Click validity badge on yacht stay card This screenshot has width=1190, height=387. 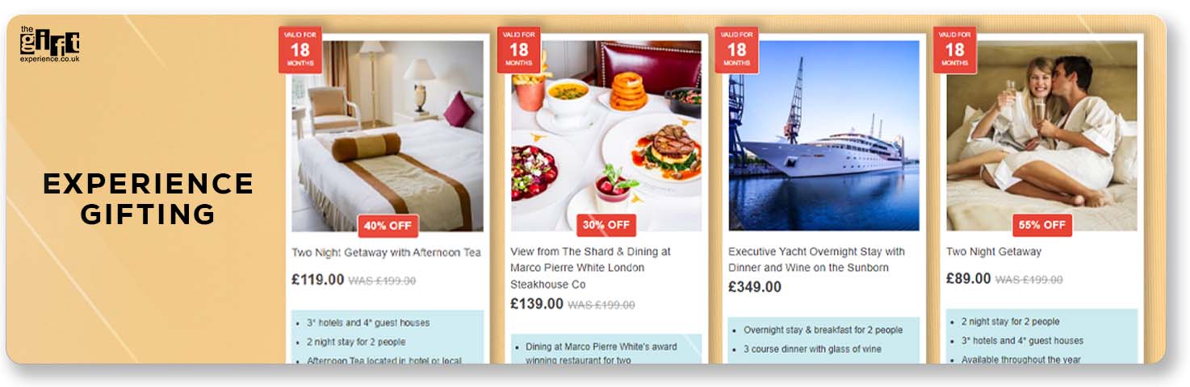pos(736,50)
